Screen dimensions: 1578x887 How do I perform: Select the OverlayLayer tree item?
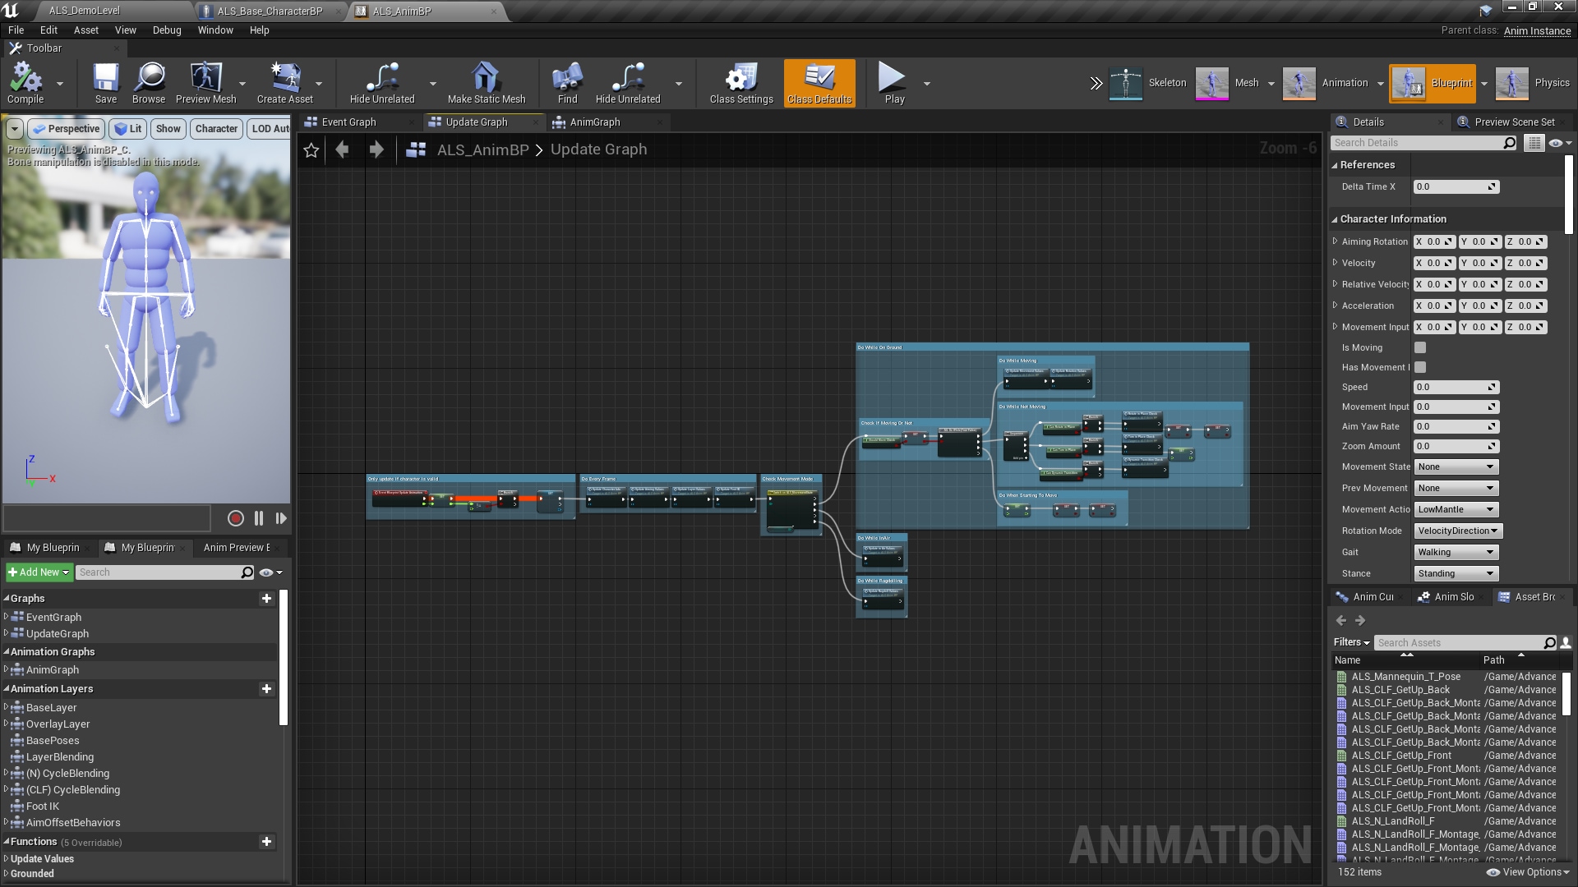click(x=58, y=724)
